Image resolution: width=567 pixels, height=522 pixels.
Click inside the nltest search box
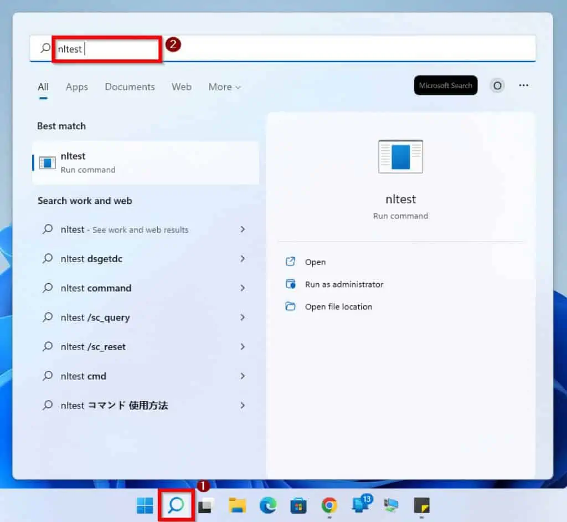pyautogui.click(x=105, y=49)
